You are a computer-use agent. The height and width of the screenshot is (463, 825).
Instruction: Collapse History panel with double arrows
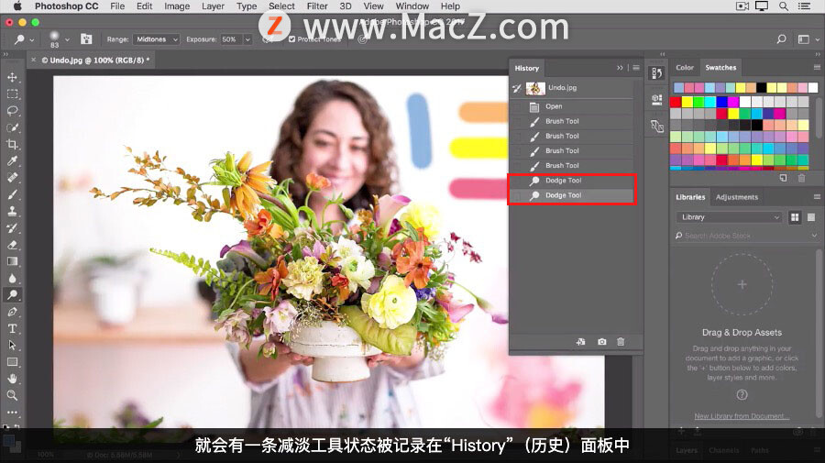(x=620, y=68)
